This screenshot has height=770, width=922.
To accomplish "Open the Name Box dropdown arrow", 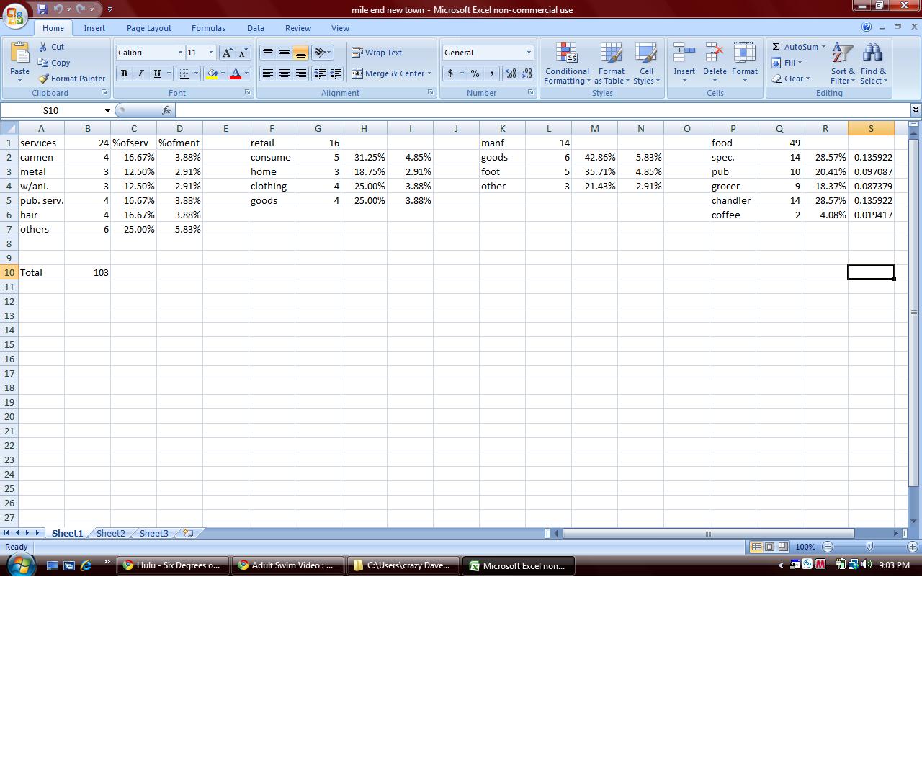I will coord(107,111).
